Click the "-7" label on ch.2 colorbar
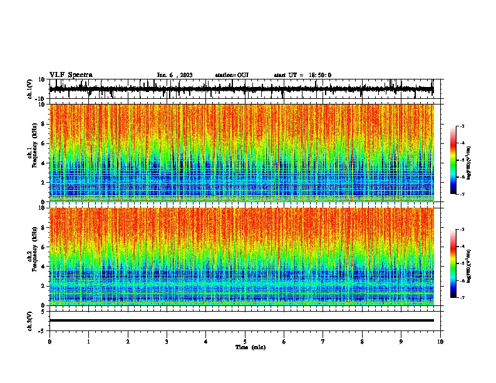 pos(462,297)
